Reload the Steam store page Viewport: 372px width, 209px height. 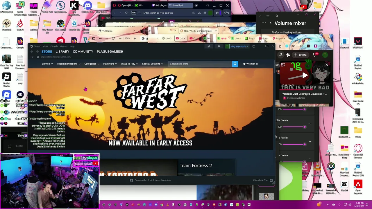[32, 57]
